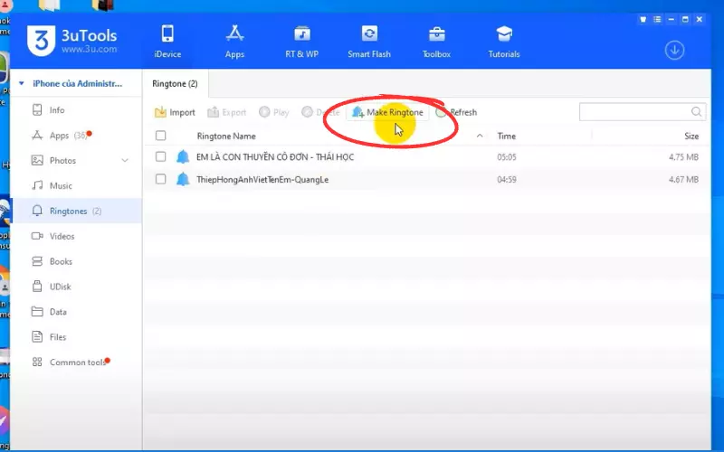Expand the Photos submenu chevron

click(125, 161)
